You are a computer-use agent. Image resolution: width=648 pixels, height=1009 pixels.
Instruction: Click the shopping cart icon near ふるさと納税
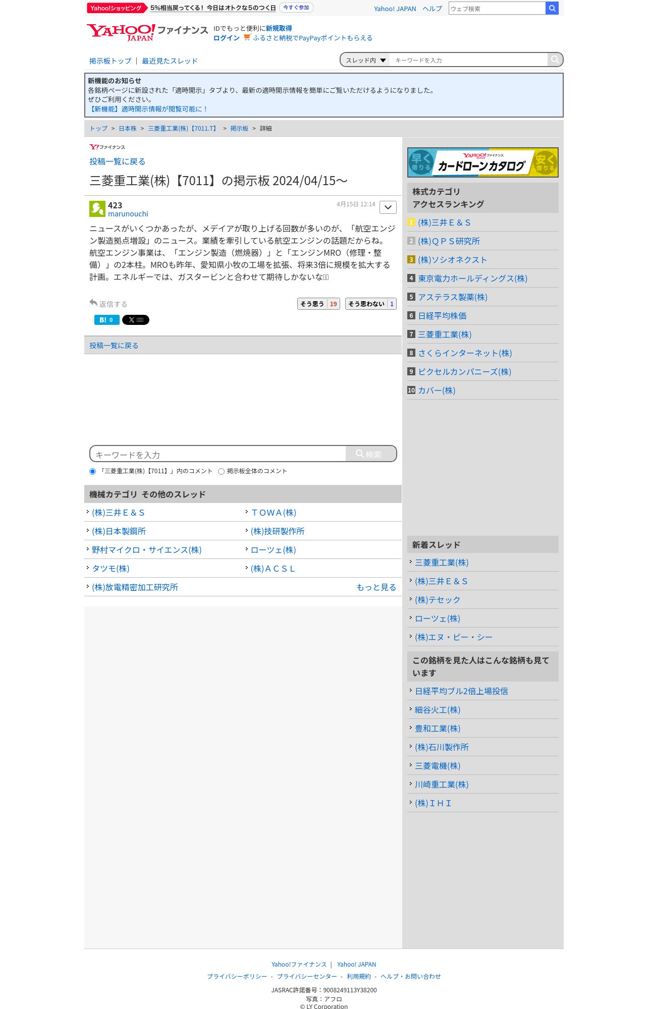[x=247, y=37]
